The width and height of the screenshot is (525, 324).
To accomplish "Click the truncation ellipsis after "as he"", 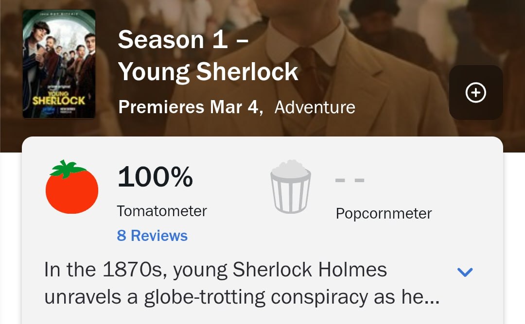I will point(432,298).
